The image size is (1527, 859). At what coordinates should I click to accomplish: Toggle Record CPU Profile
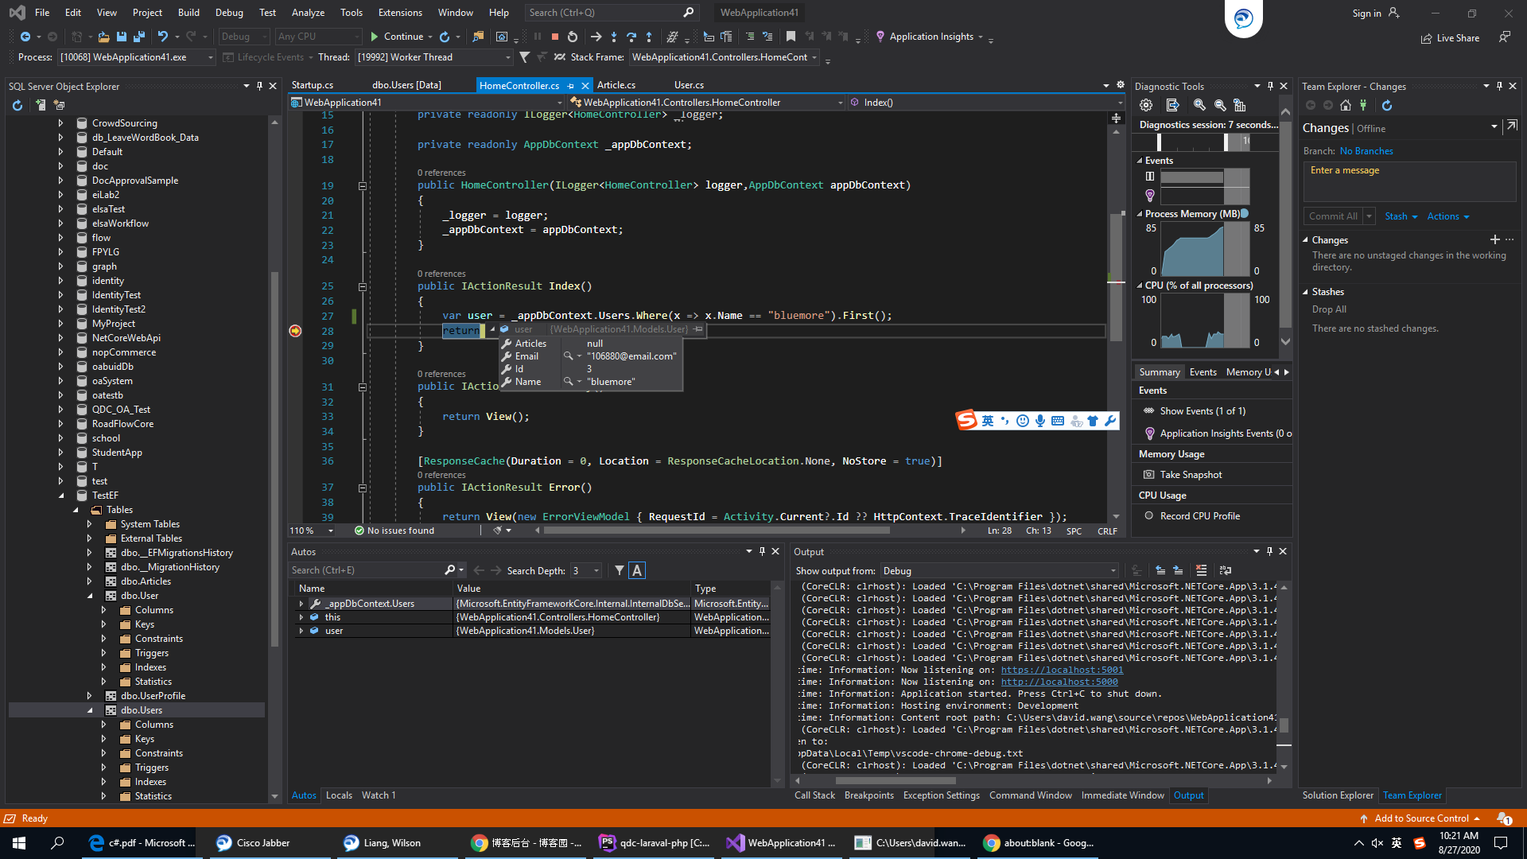(x=1199, y=516)
